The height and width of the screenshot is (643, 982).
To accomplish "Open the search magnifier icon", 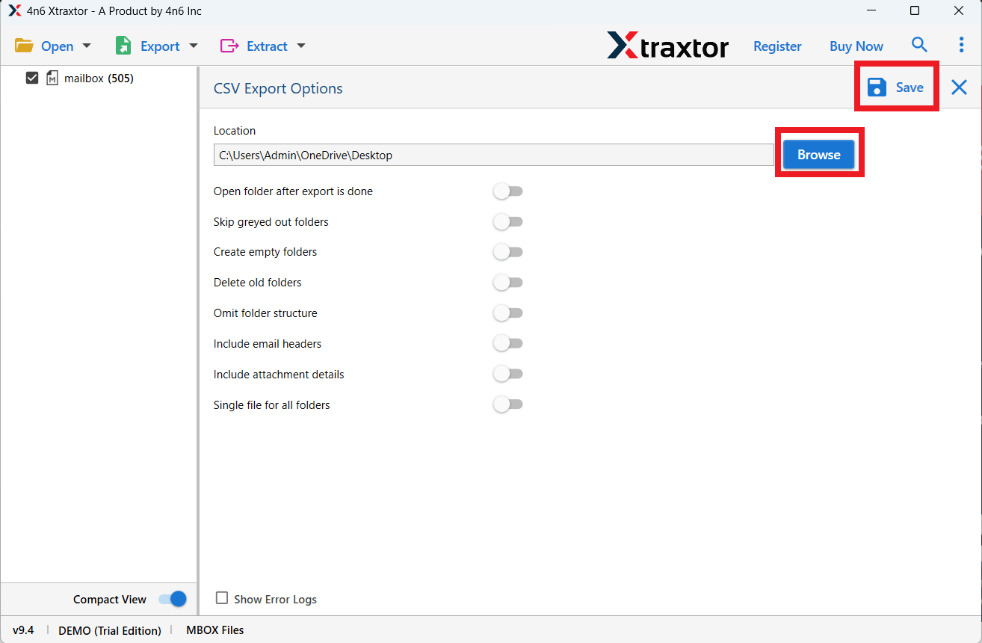I will [x=919, y=45].
